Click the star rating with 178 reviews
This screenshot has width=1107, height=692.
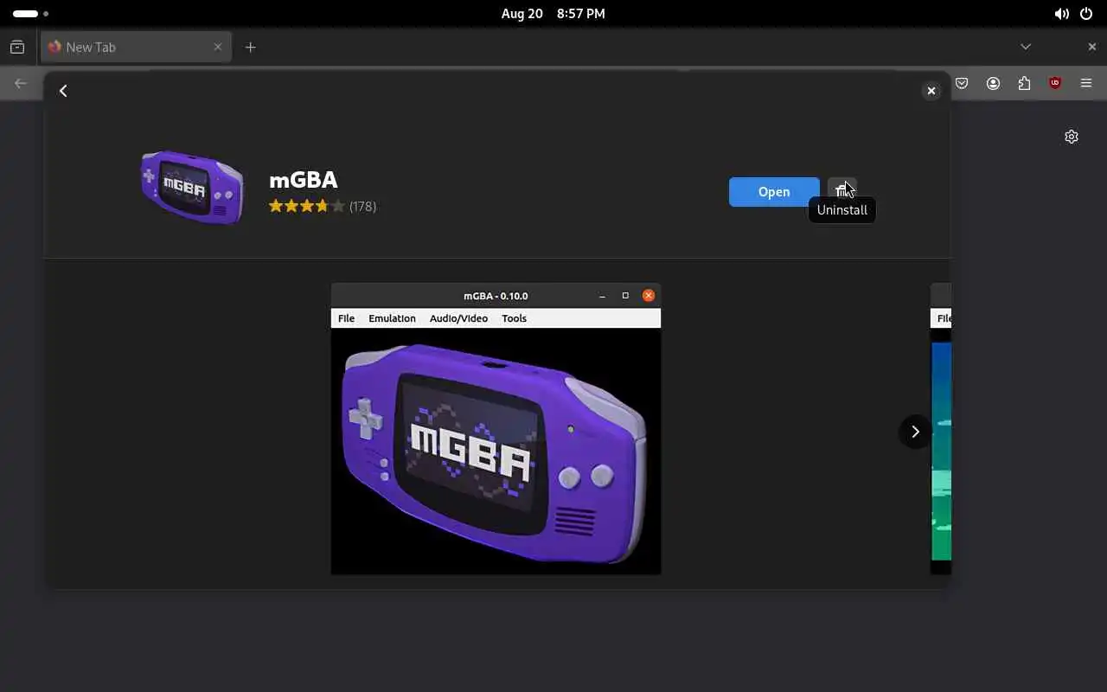click(322, 206)
